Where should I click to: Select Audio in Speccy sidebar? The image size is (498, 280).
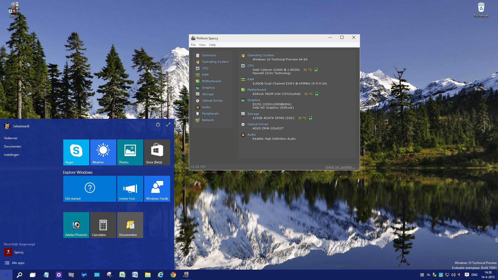tap(206, 107)
